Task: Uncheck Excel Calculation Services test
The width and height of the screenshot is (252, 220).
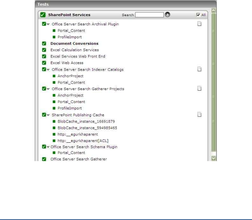Action: (44, 50)
